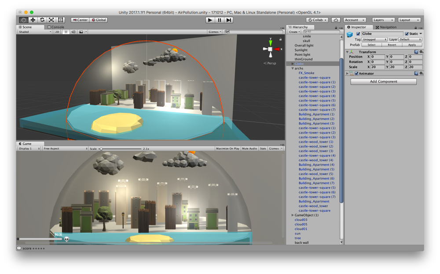Pick the Rect transform tool
The width and height of the screenshot is (440, 274).
[61, 20]
